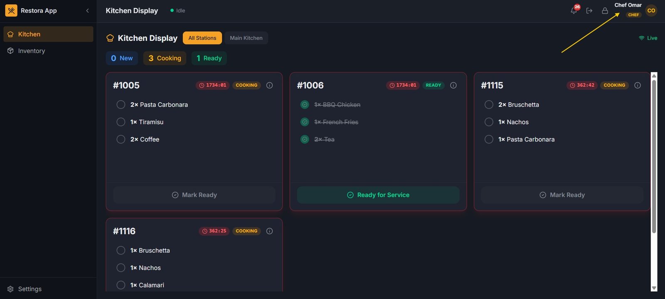Click the COOKING status badge on #1005
The image size is (665, 299).
tap(246, 85)
